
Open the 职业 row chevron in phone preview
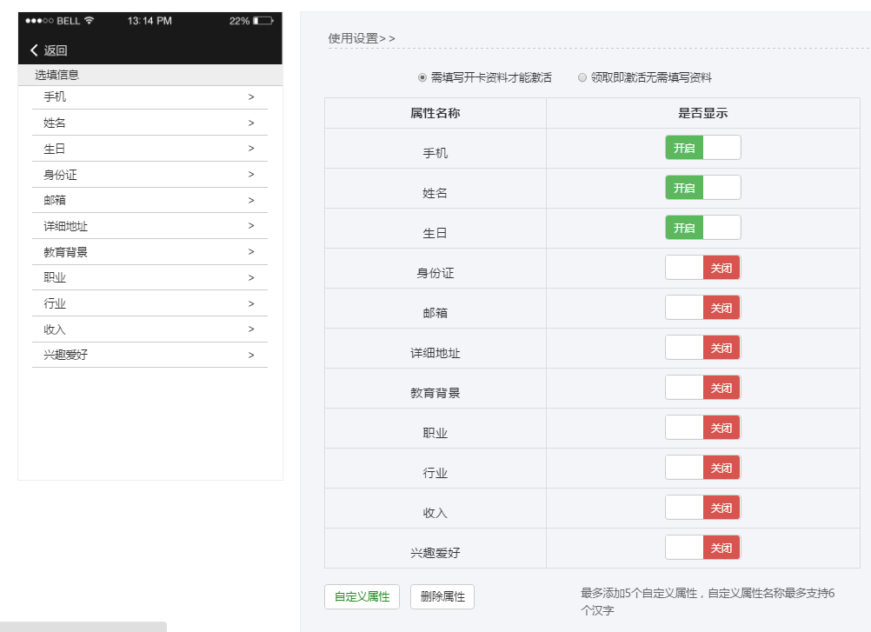(251, 277)
